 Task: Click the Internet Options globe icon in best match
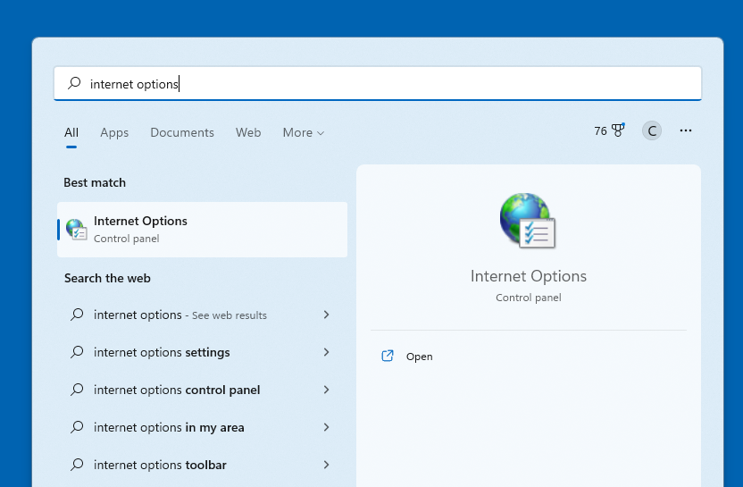(76, 230)
